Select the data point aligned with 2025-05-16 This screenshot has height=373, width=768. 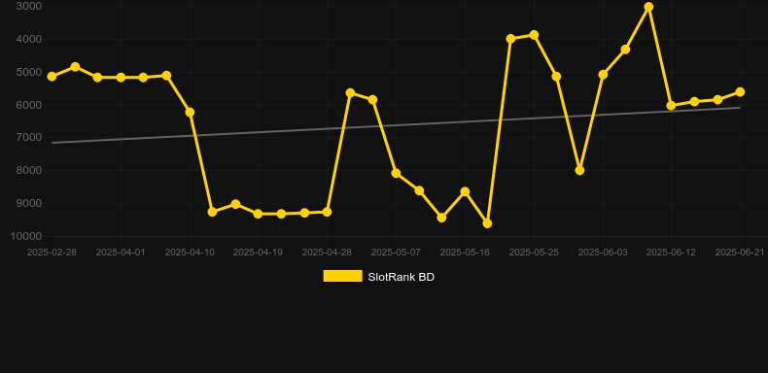(x=465, y=191)
